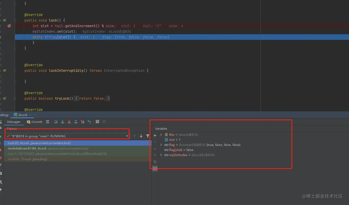The height and width of the screenshot is (205, 349).
Task: Select the run:-1, 591723622 stack frame
Action: coord(78,154)
